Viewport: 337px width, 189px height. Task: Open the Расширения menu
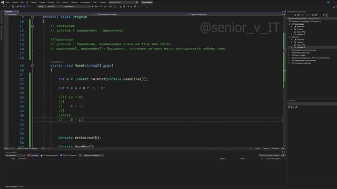click(x=85, y=2)
